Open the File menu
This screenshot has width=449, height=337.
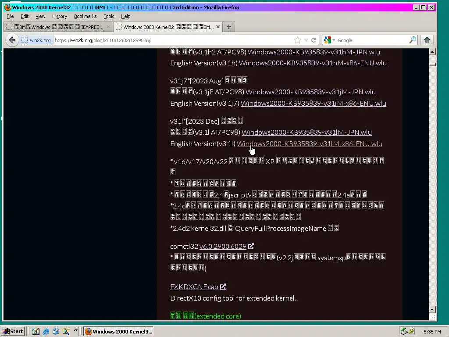click(10, 16)
